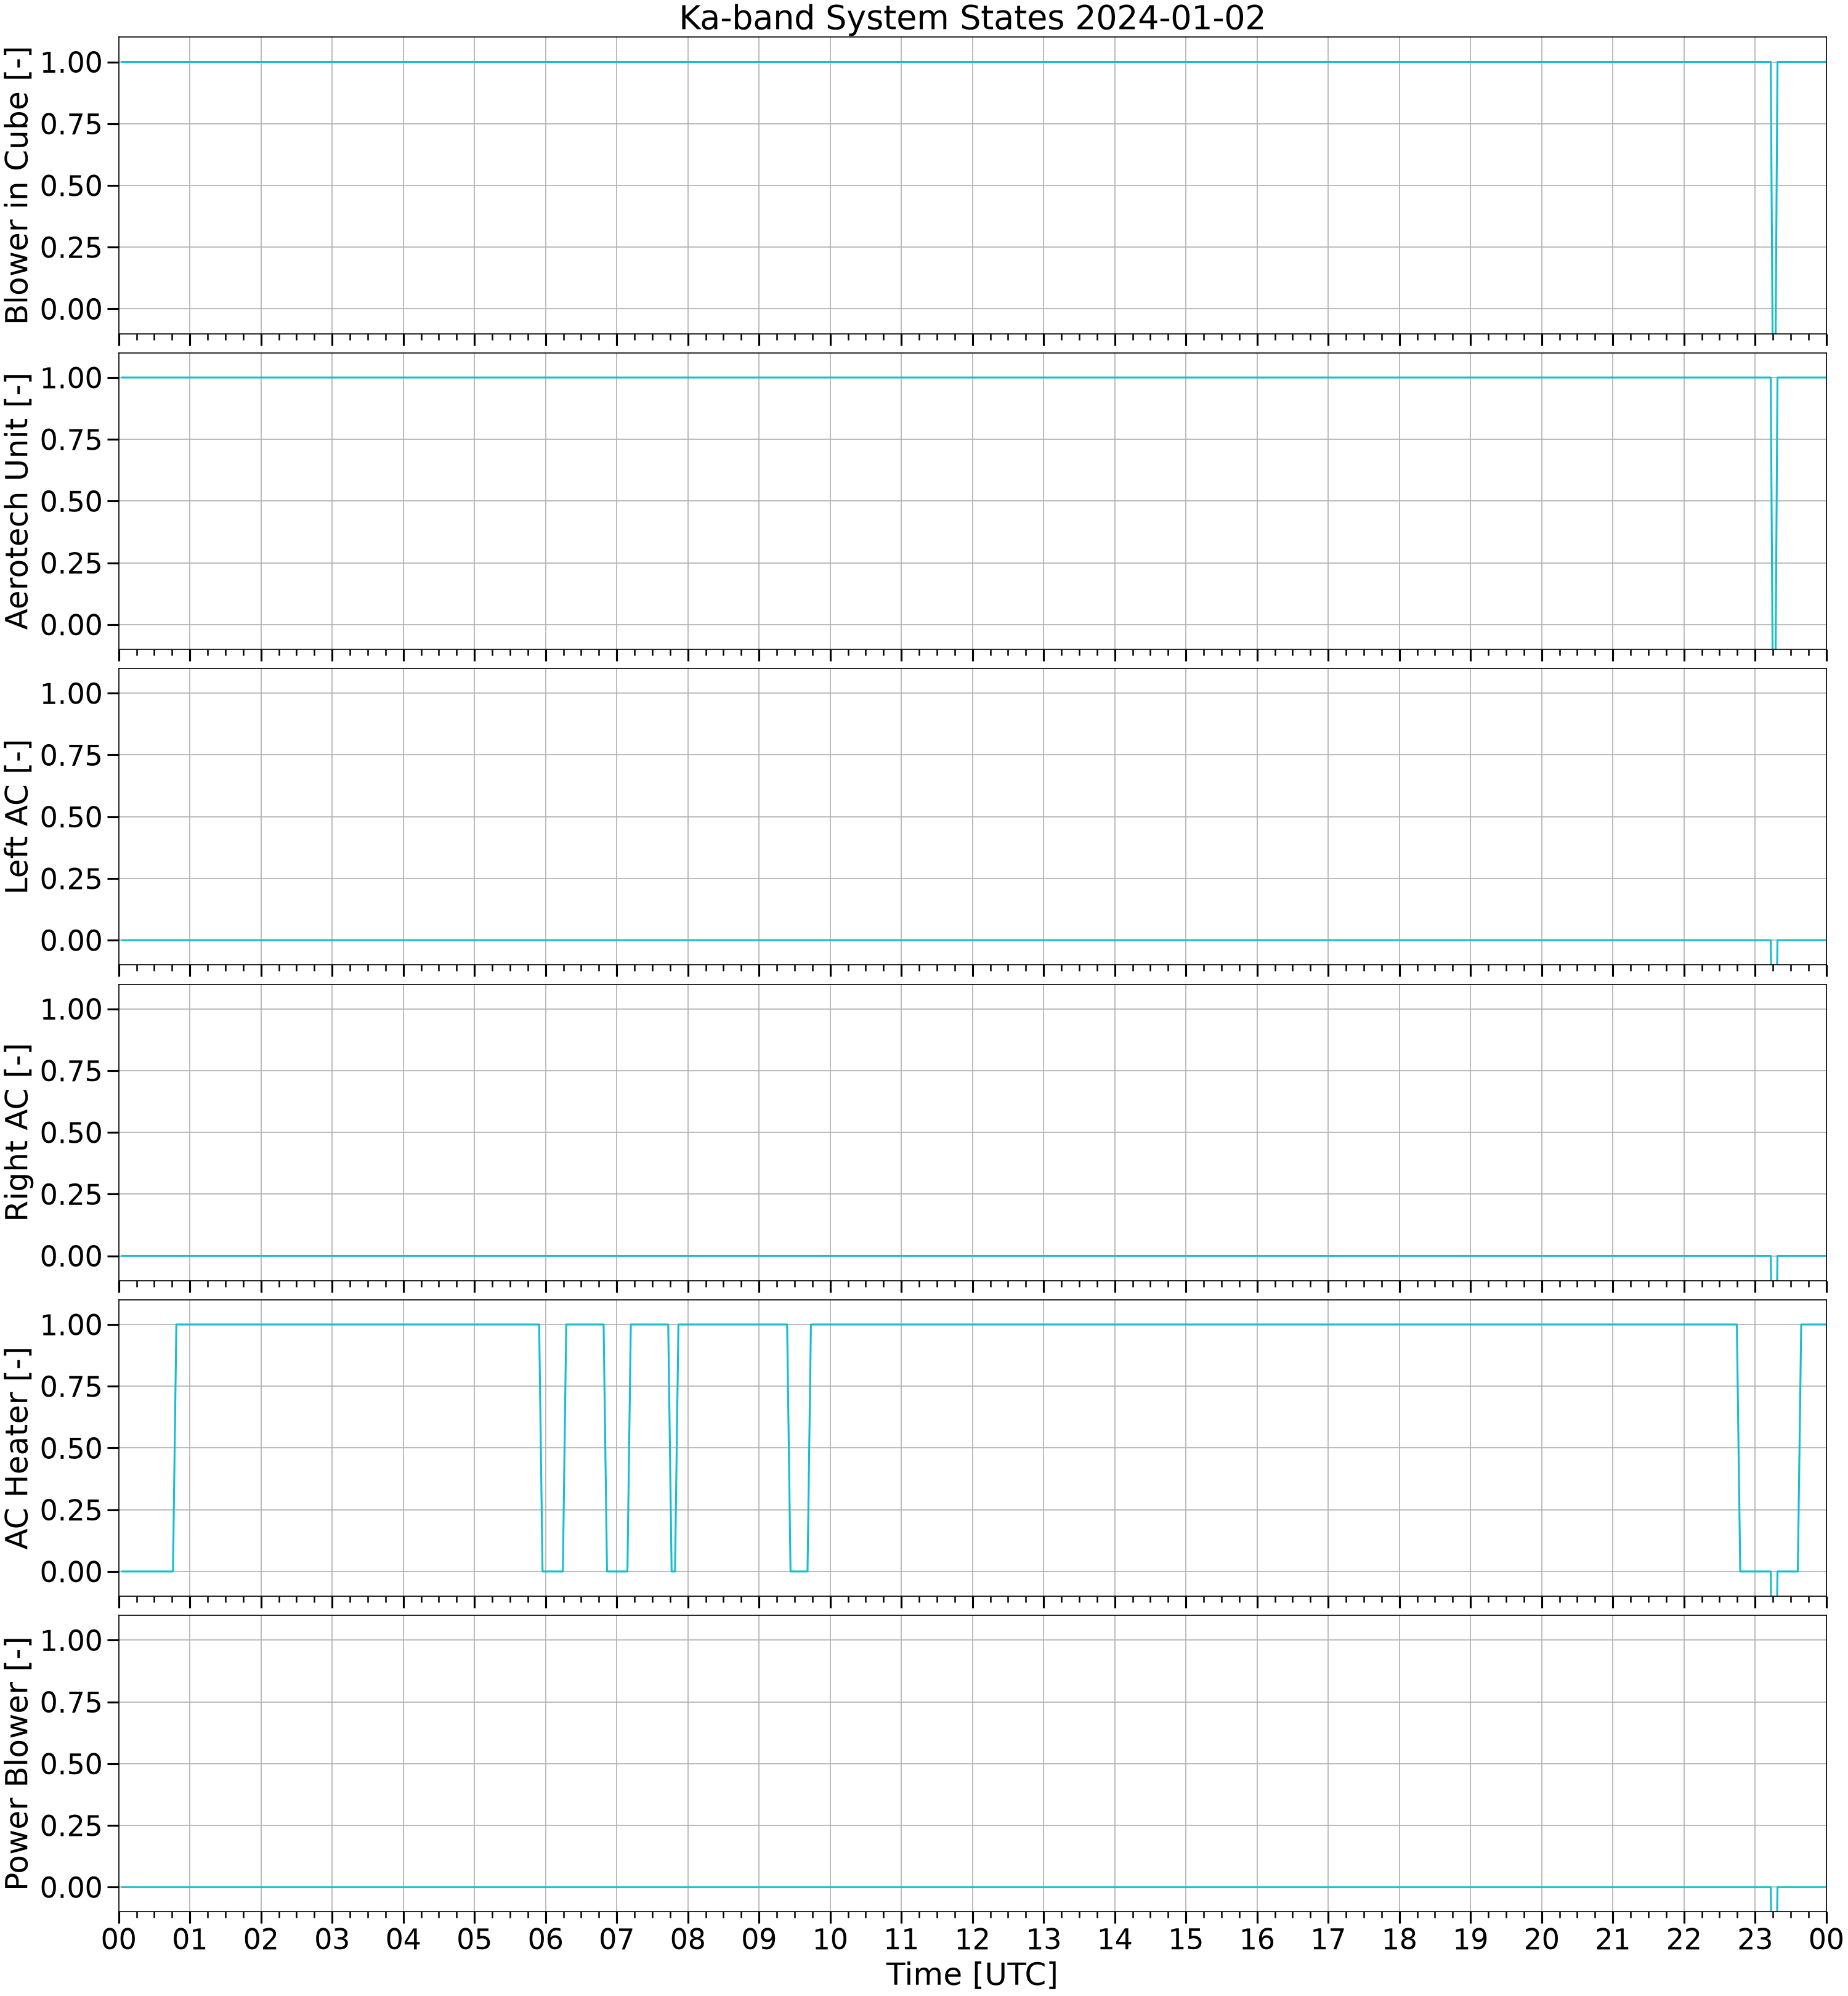Click the 23 hour tick label on time axis
The width and height of the screenshot is (1848, 1996).
click(x=1755, y=1939)
